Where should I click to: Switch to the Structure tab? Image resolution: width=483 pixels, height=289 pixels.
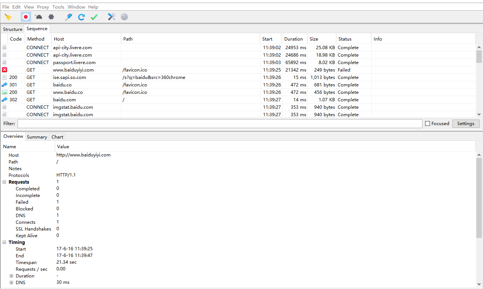13,29
